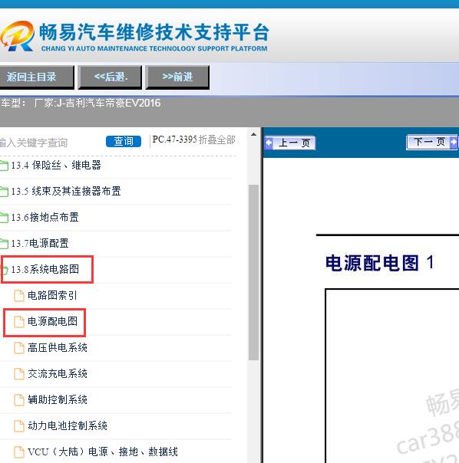Click the page icon beside 电路图索引

[x=19, y=296]
